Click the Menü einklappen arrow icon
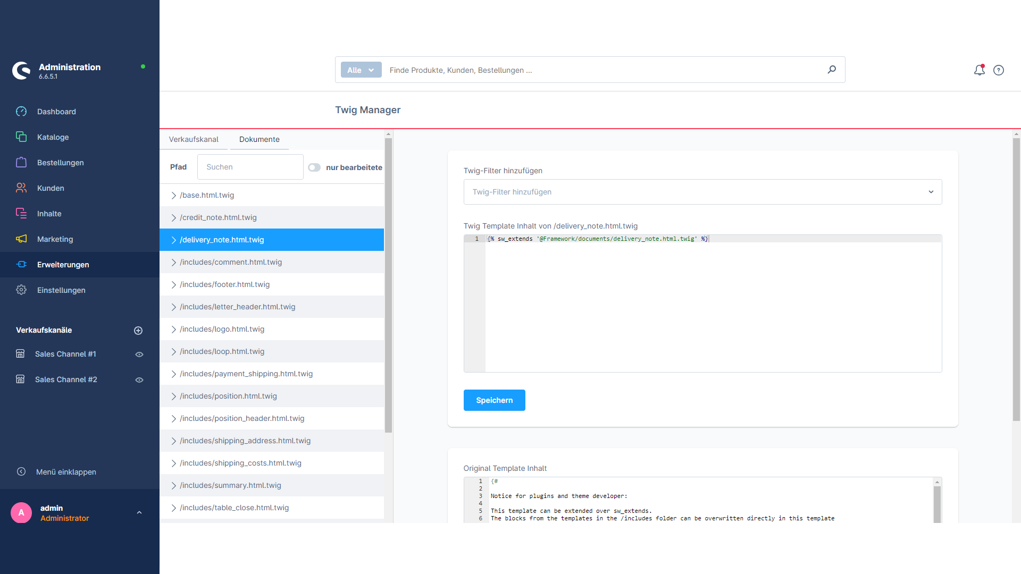 point(21,472)
